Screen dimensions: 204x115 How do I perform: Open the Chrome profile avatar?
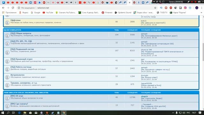(197, 8)
